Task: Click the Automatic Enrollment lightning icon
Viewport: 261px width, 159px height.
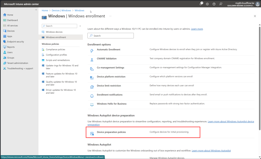Action: [92, 51]
